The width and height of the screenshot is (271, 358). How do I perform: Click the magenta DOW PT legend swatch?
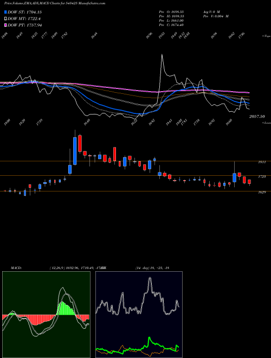tap(5, 25)
